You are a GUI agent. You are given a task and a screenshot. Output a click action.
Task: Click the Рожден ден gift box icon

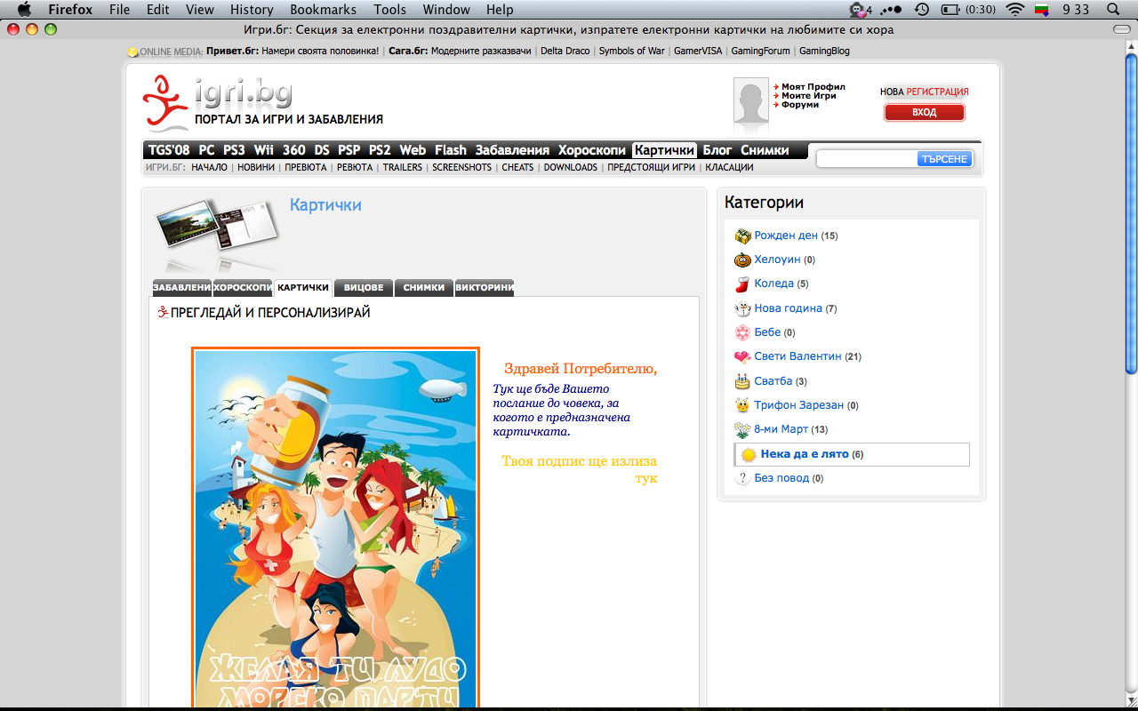coord(742,236)
